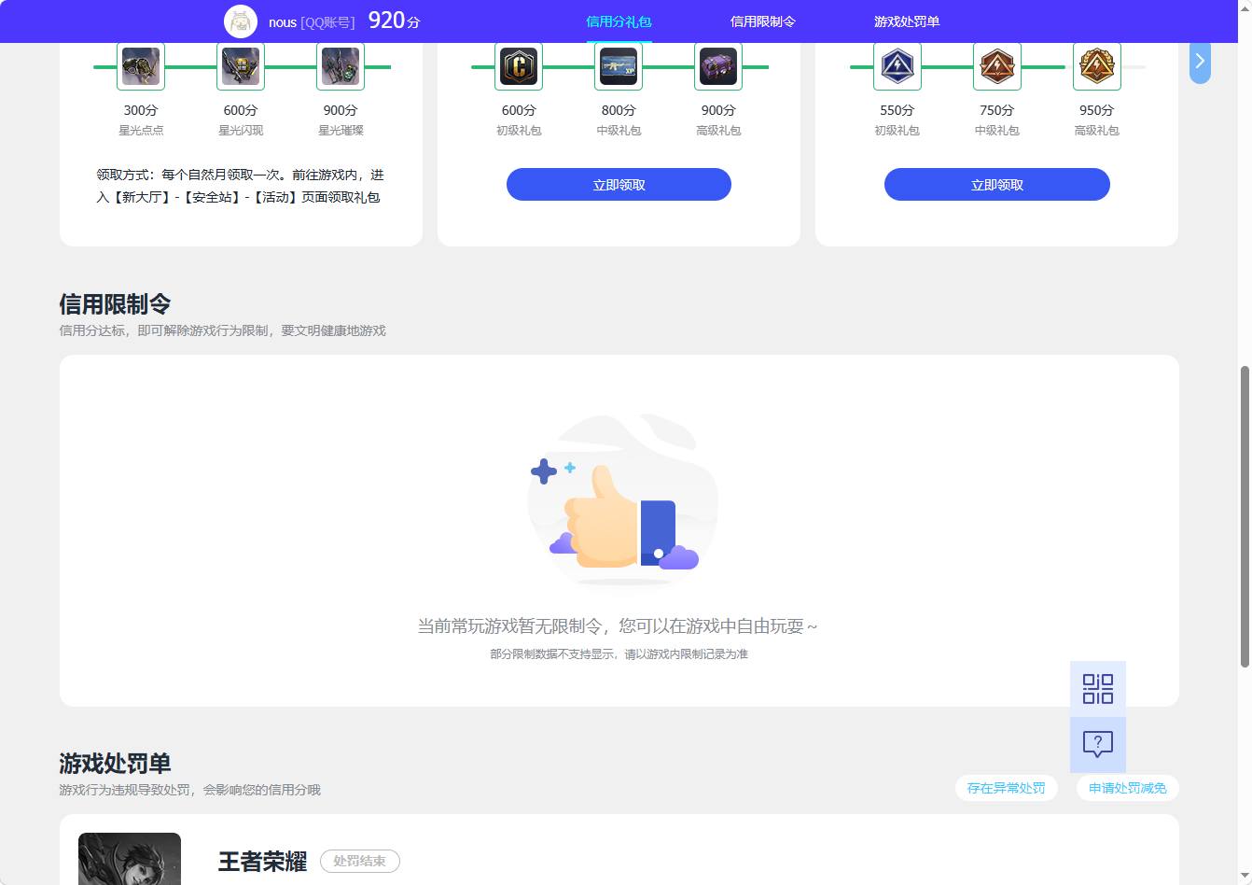Click the 550分 初级礼包 blue badge icon
The width and height of the screenshot is (1252, 885).
pos(897,66)
